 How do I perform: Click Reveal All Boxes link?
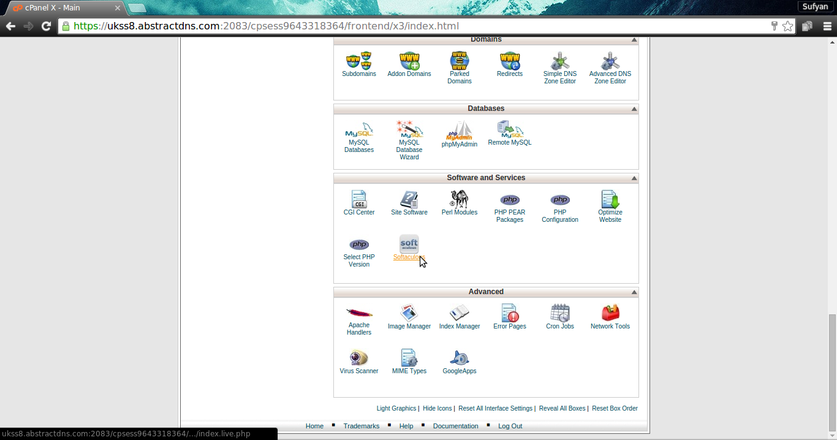(x=562, y=408)
